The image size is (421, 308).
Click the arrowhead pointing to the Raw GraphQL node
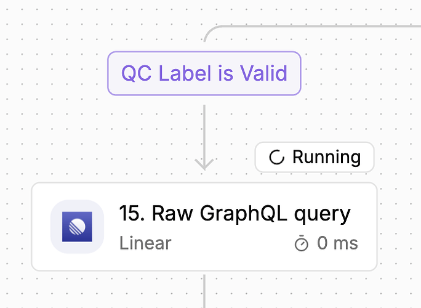(x=204, y=164)
